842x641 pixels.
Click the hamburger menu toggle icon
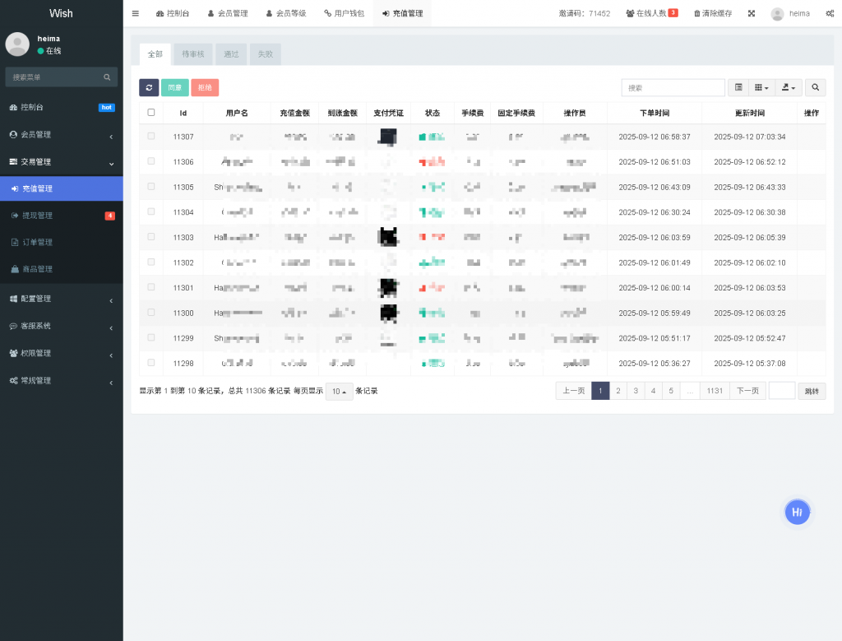click(136, 13)
